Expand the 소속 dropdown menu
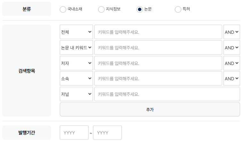242x144 pixels. point(76,78)
